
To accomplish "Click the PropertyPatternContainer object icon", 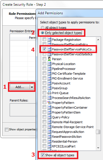I will [49, 107].
